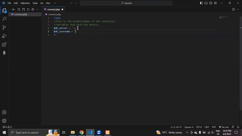Change the PHP language mode

(214, 127)
